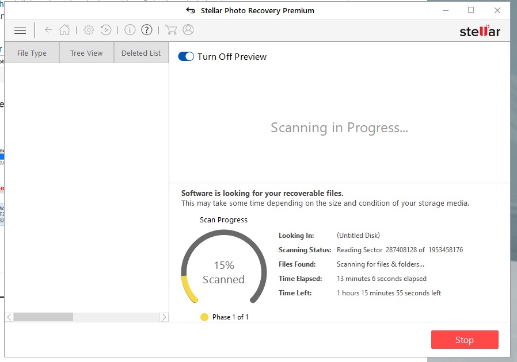Switch to the File Type tab
This screenshot has width=517, height=362.
point(32,53)
